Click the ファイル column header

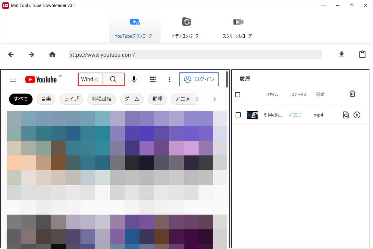272,94
